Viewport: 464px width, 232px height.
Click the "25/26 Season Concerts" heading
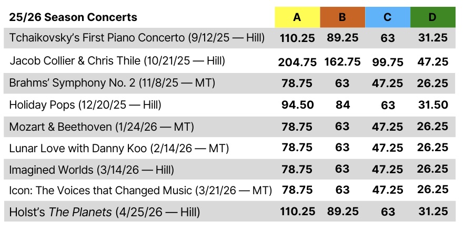[73, 17]
